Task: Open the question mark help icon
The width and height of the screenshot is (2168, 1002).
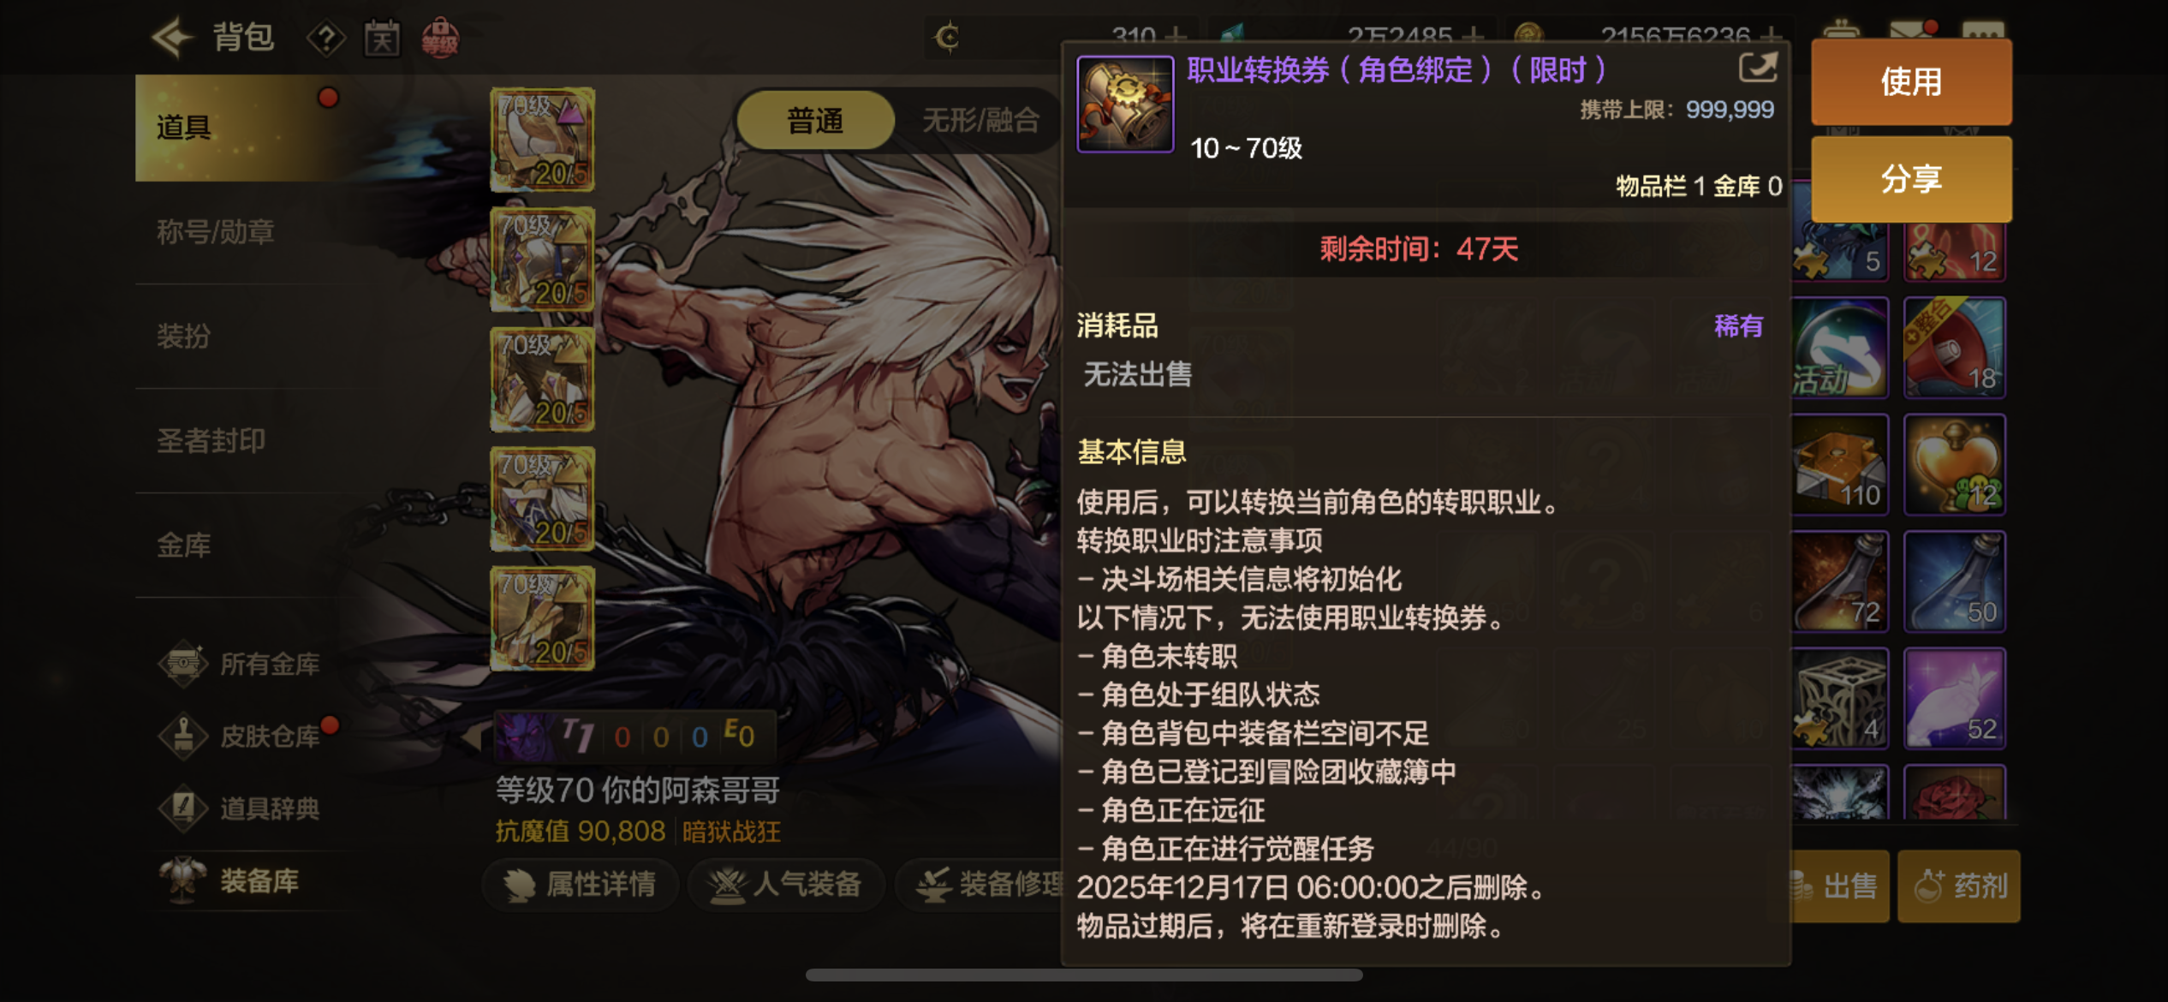Action: [x=326, y=39]
